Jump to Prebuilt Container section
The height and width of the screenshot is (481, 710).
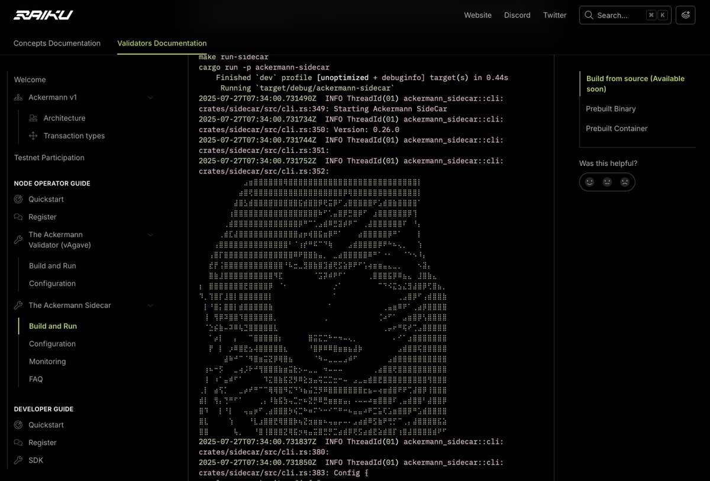[x=617, y=129]
